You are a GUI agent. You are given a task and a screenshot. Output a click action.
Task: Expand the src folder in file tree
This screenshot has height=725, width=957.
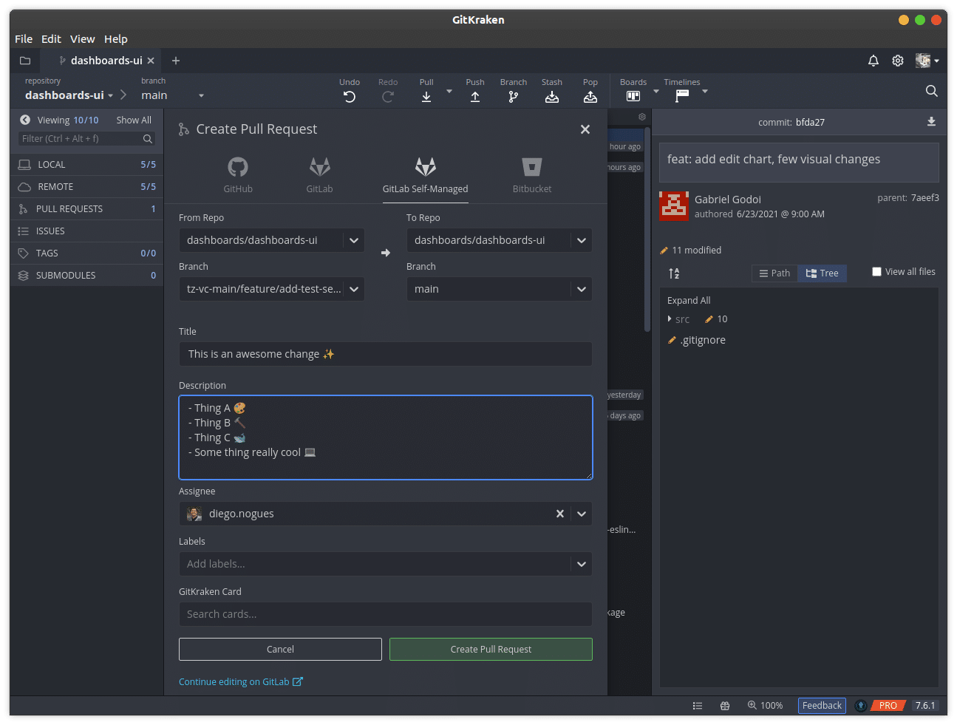pos(670,319)
